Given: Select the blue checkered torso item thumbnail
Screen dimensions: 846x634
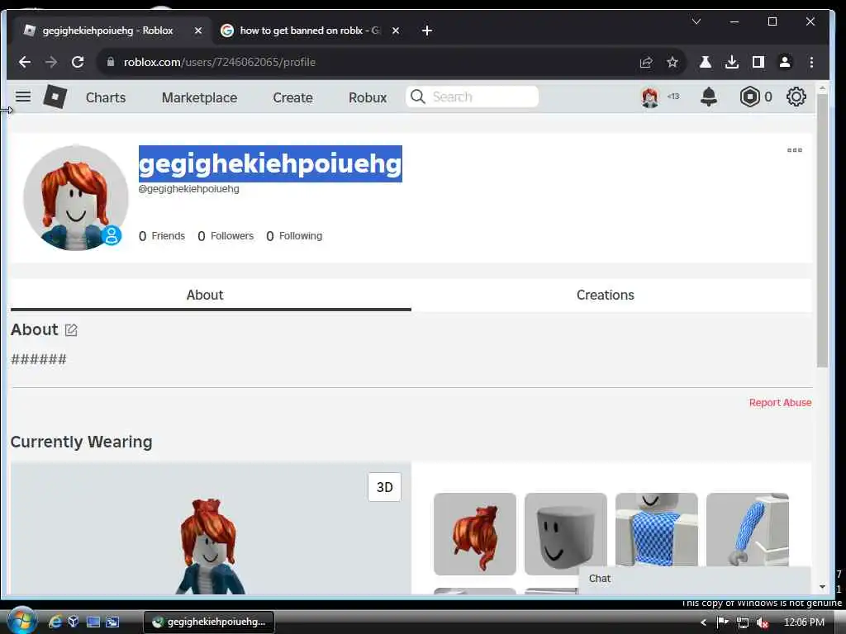Looking at the screenshot, I should (657, 530).
